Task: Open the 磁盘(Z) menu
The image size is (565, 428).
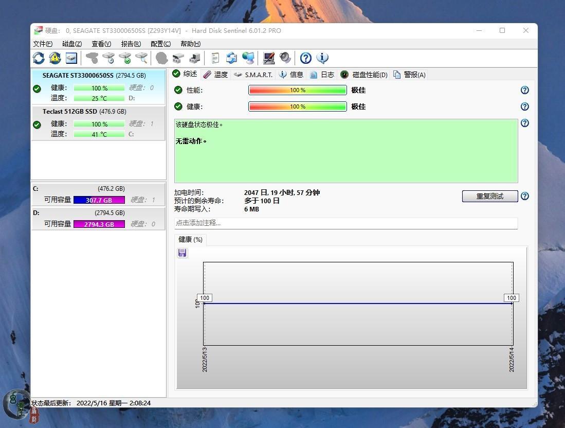Action: click(x=72, y=44)
